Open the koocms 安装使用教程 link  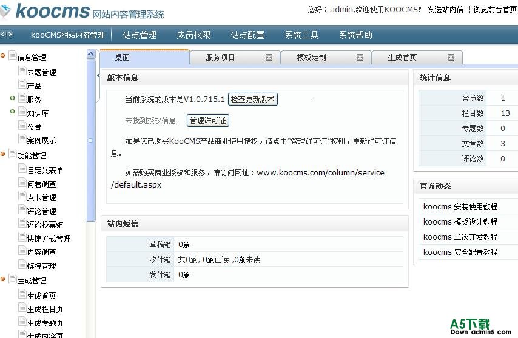point(460,206)
